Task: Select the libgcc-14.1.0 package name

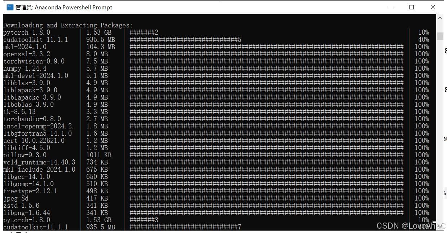Action: 27,177
